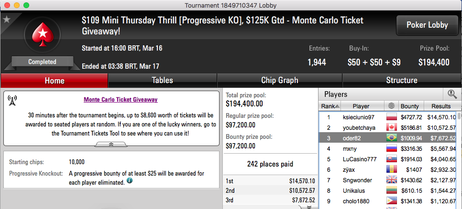Collapse the Monte Carlo announcement panel

(111, 144)
